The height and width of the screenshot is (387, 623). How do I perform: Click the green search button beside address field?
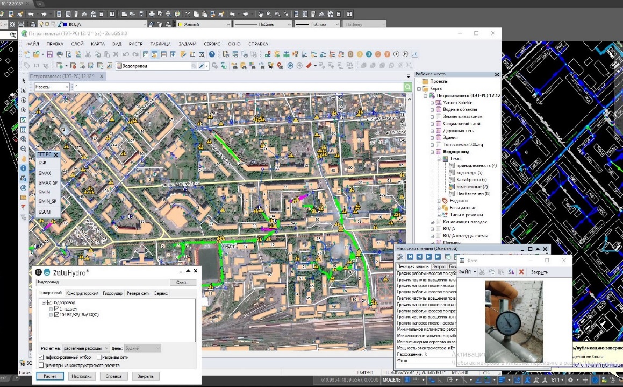click(409, 87)
